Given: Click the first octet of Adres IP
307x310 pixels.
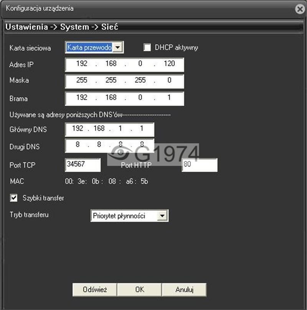Looking at the screenshot, I should point(82,64).
